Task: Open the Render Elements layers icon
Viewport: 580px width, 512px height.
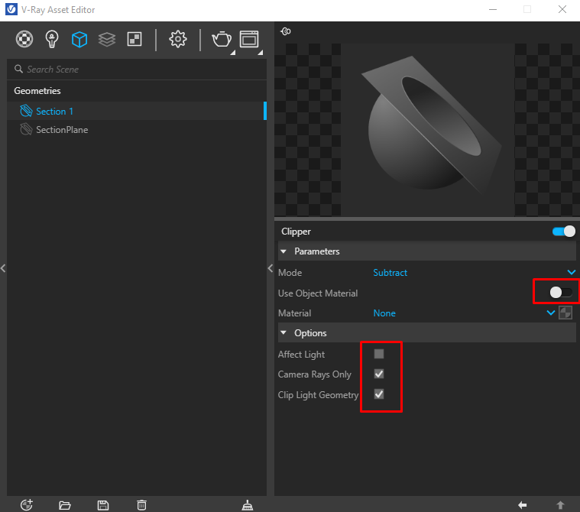Action: pyautogui.click(x=107, y=39)
